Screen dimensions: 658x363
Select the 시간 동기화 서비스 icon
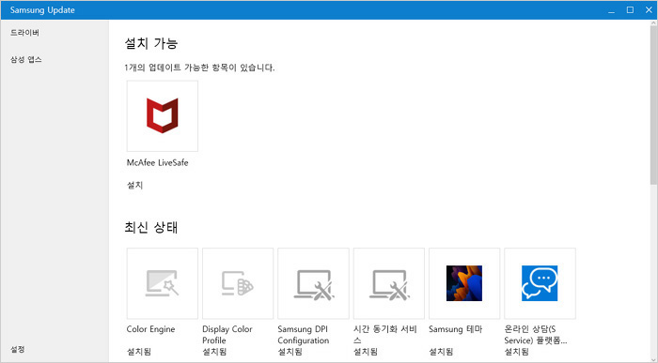389,285
